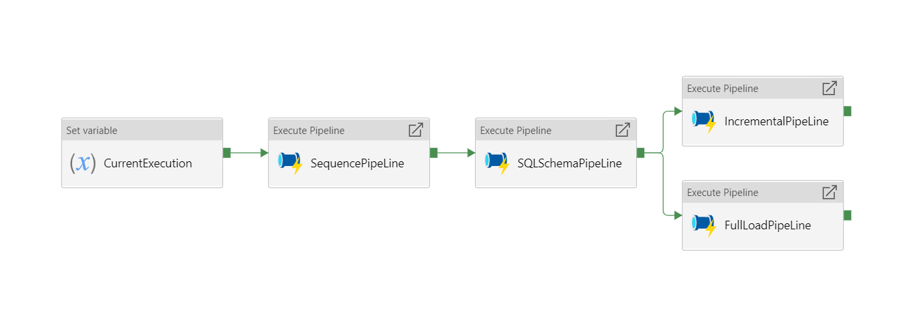
Task: Click SQLSchemaPipeLine's green output connector
Action: coord(640,153)
